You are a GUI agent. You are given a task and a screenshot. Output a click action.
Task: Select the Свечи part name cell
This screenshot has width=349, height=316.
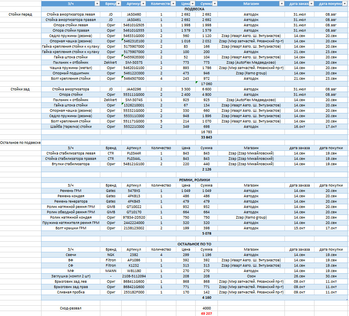click(x=71, y=255)
